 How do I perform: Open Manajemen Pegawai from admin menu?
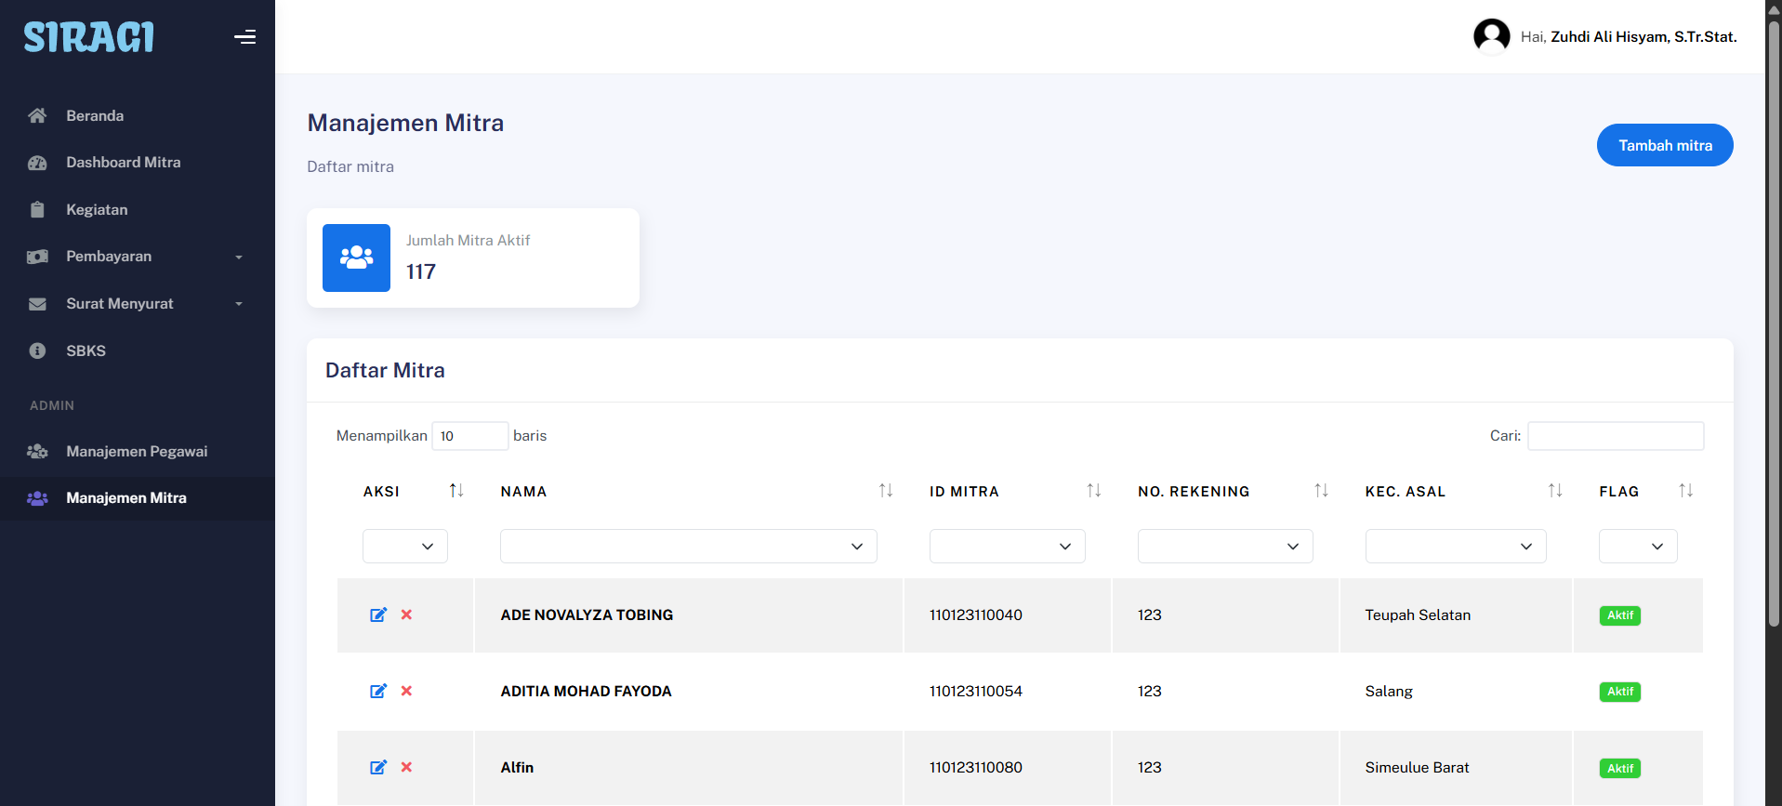(x=137, y=452)
